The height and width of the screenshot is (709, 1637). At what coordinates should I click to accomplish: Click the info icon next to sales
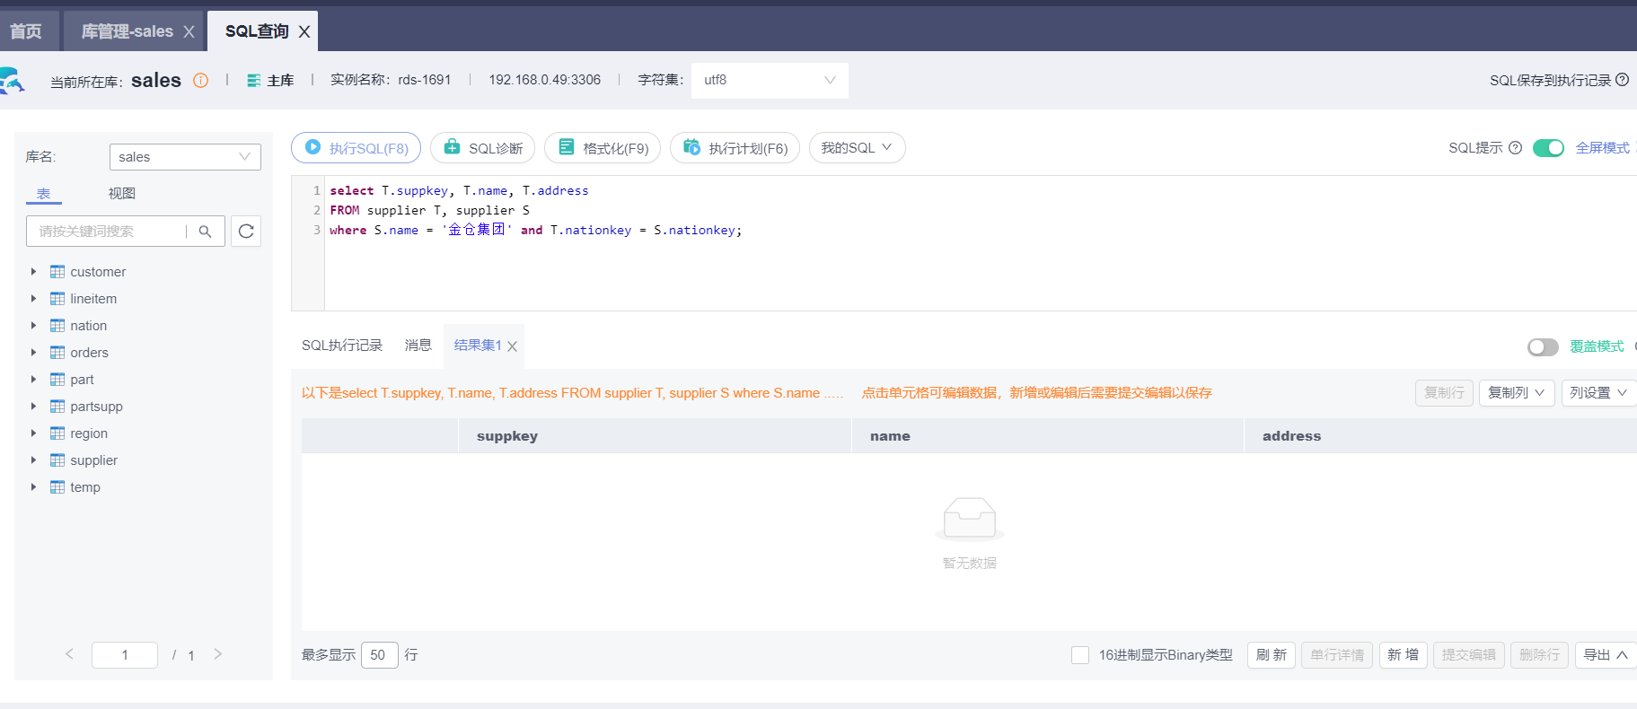[201, 80]
